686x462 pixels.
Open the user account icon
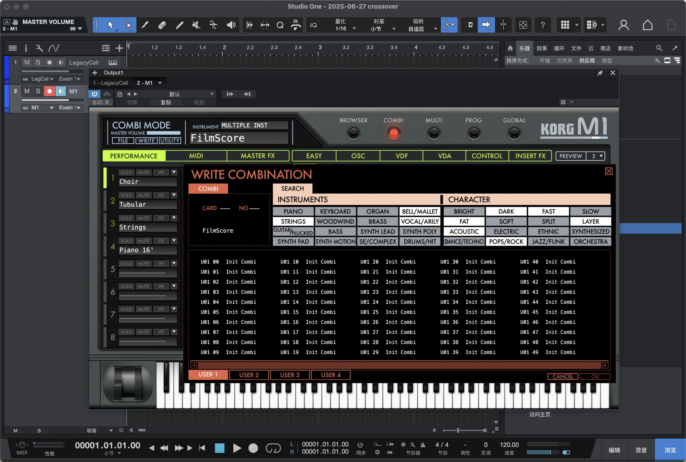coord(623,25)
